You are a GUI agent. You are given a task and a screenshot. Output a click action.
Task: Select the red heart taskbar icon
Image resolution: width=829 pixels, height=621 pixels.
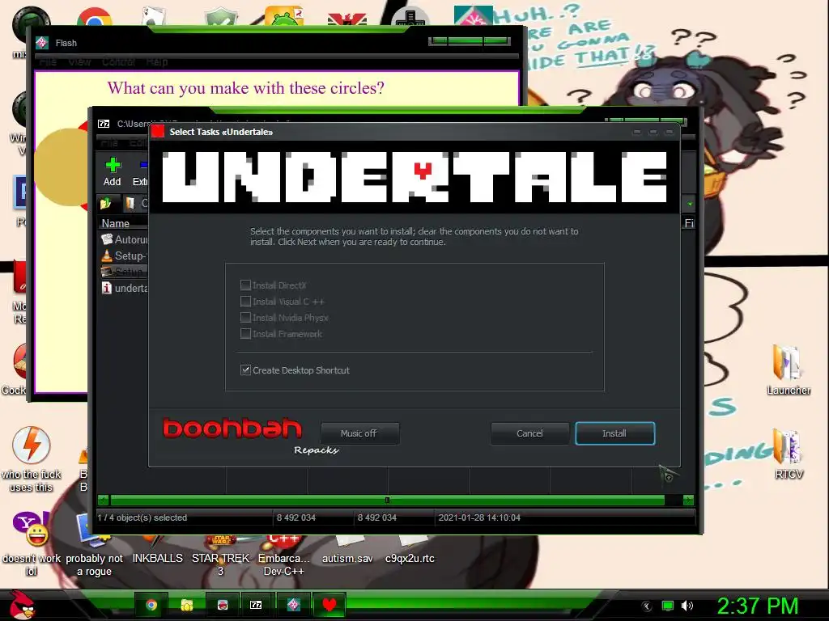point(329,605)
